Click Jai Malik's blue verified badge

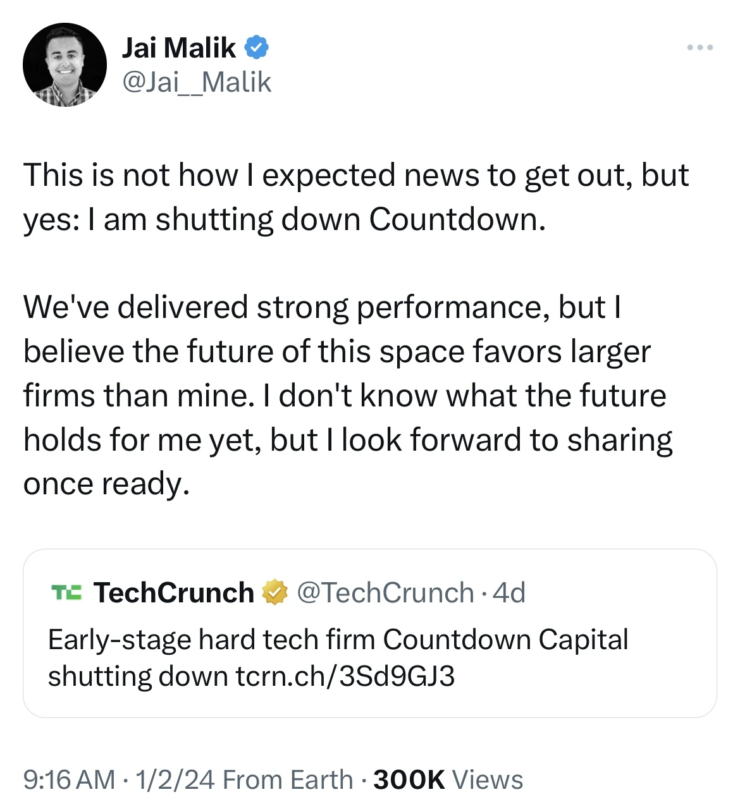[257, 47]
